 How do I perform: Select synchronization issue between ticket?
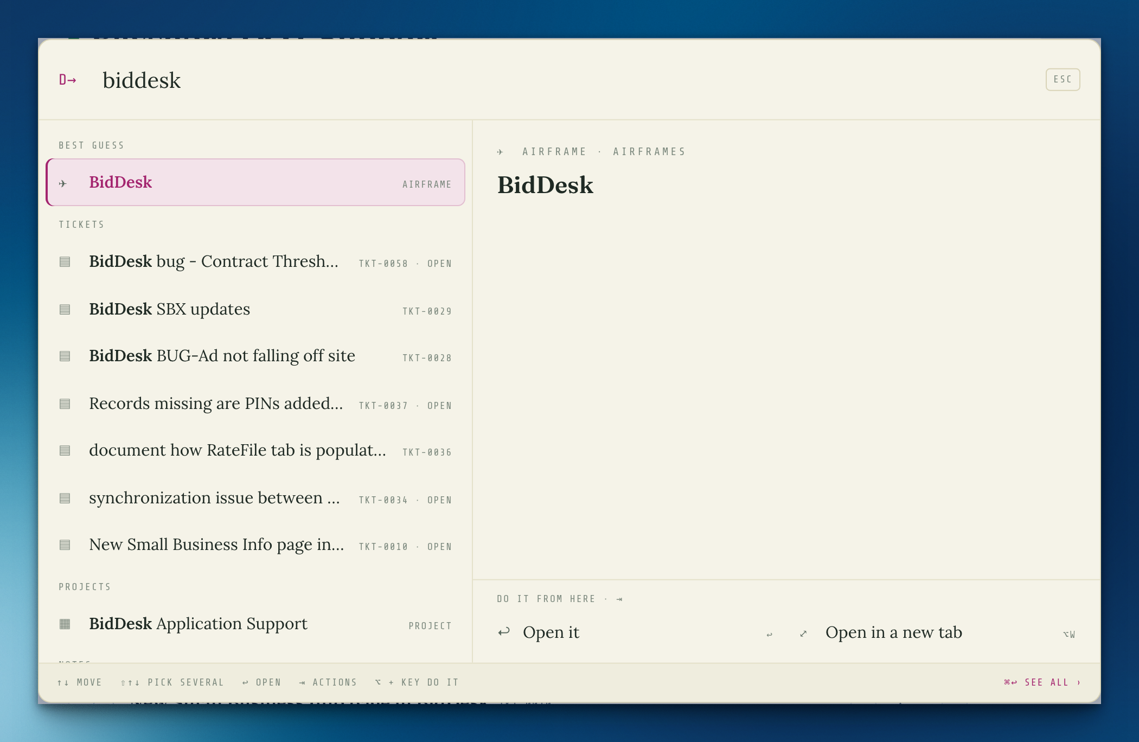tap(255, 498)
